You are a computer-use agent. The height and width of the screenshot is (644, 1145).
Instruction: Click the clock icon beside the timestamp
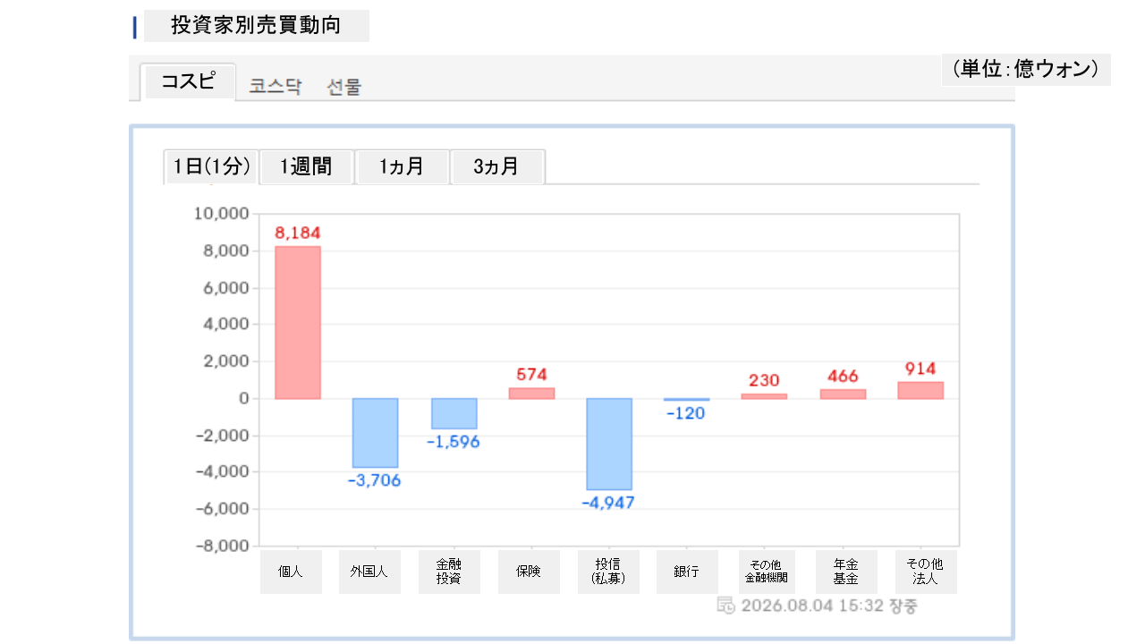tap(726, 606)
